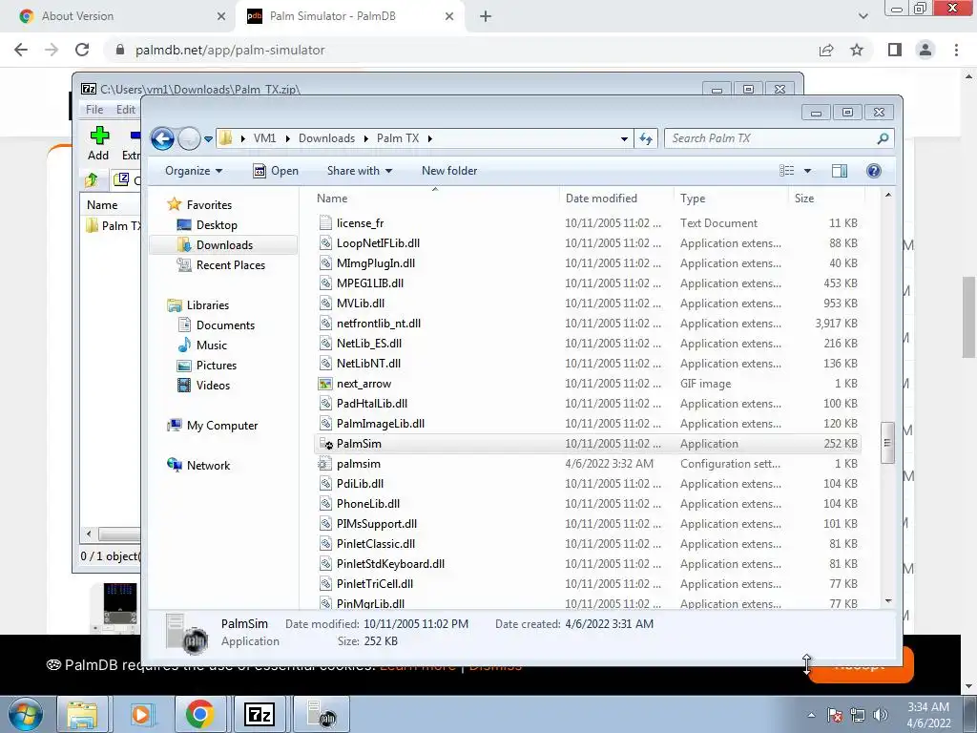Open Recent Places in navigation pane
Viewport: 977px width, 733px height.
[x=231, y=265]
